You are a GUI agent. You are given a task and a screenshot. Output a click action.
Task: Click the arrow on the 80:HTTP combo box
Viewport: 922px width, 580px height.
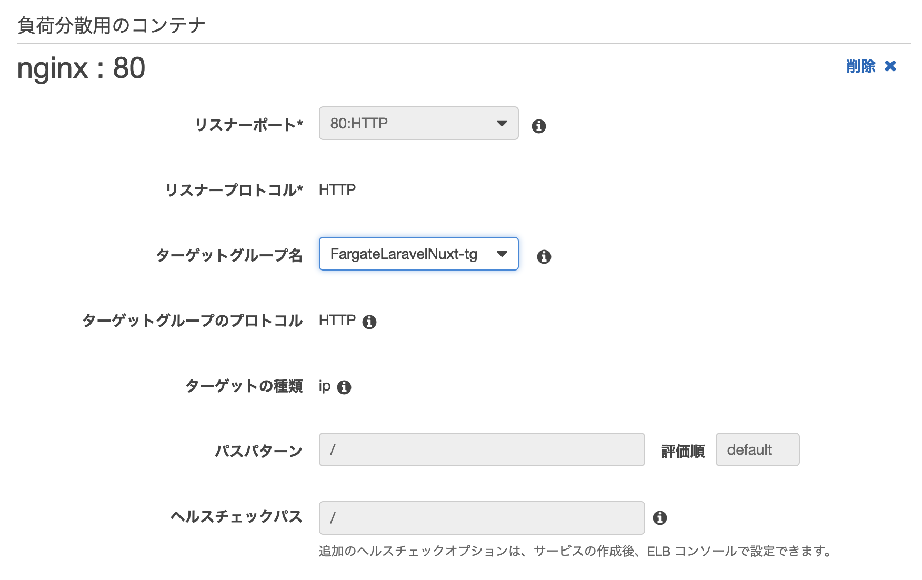(x=502, y=123)
